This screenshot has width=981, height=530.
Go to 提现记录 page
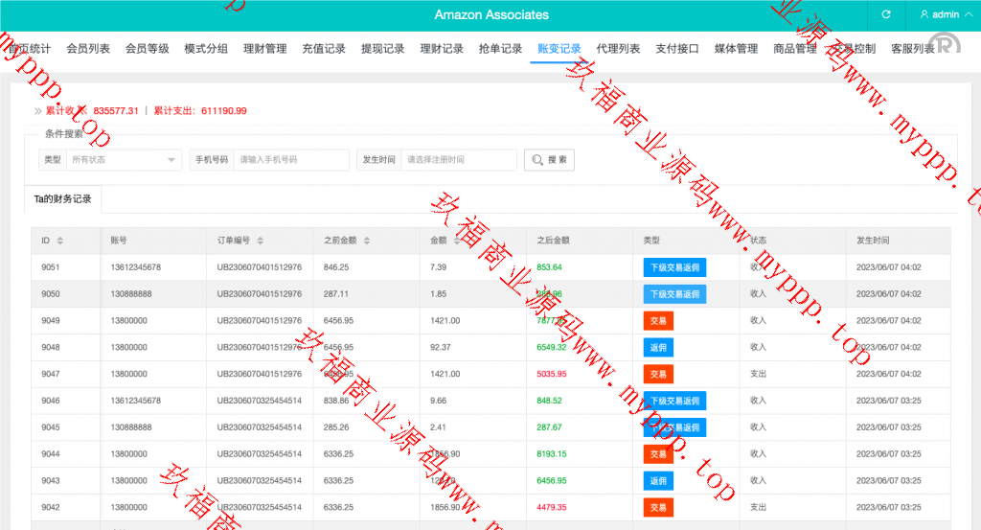[382, 49]
